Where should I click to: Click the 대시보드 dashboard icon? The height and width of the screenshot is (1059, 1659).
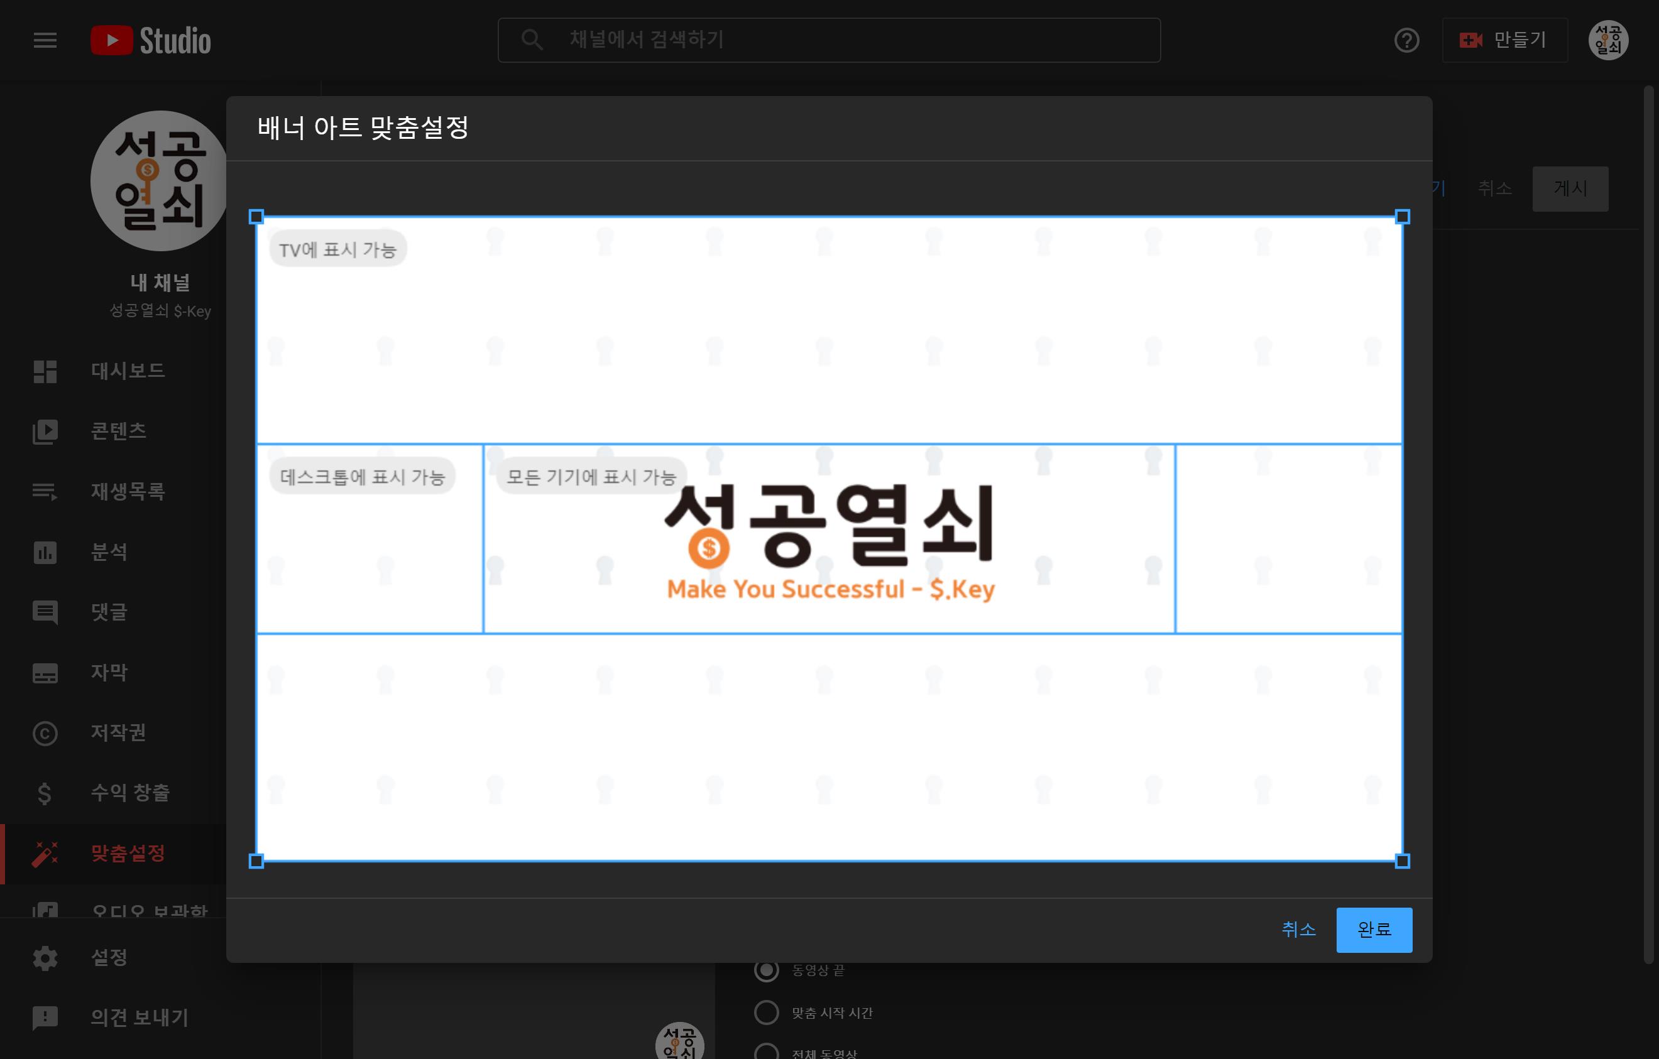45,371
